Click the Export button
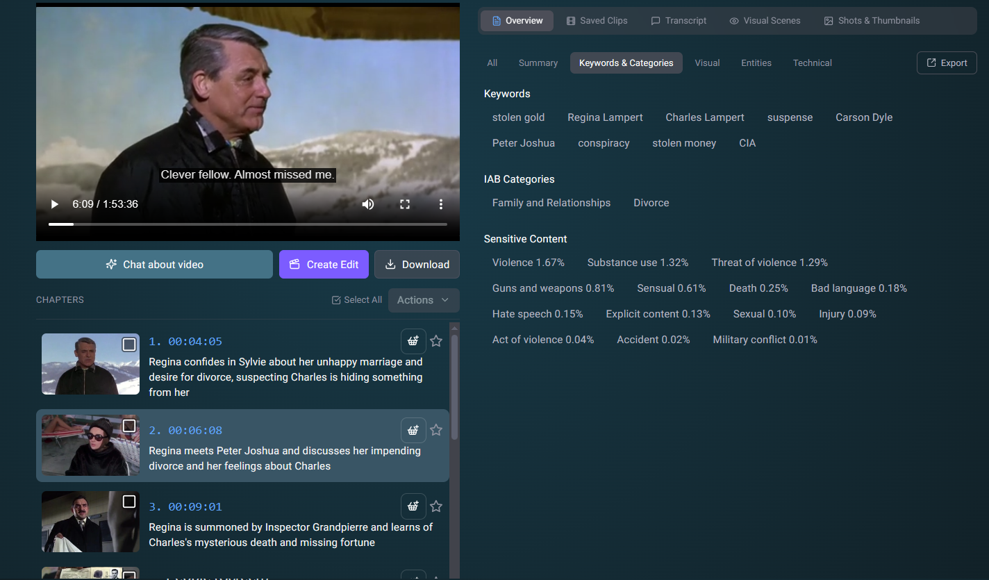This screenshot has height=580, width=989. tap(947, 63)
